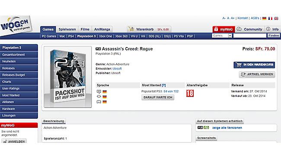The image size is (281, 158).
Task: Click the PS3 platform icon under systems
Action: pos(200,128)
